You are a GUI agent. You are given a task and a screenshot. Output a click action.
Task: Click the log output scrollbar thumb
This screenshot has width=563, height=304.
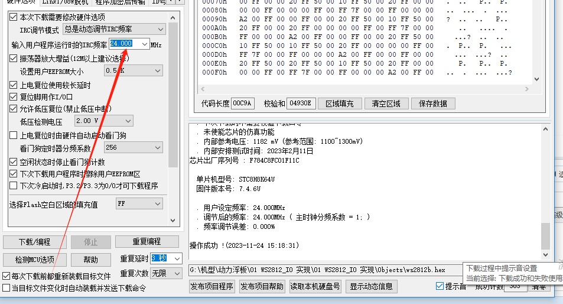545,236
